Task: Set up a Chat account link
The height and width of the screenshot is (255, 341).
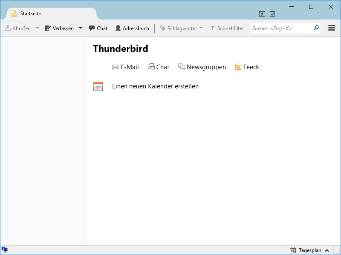Action: coord(159,67)
